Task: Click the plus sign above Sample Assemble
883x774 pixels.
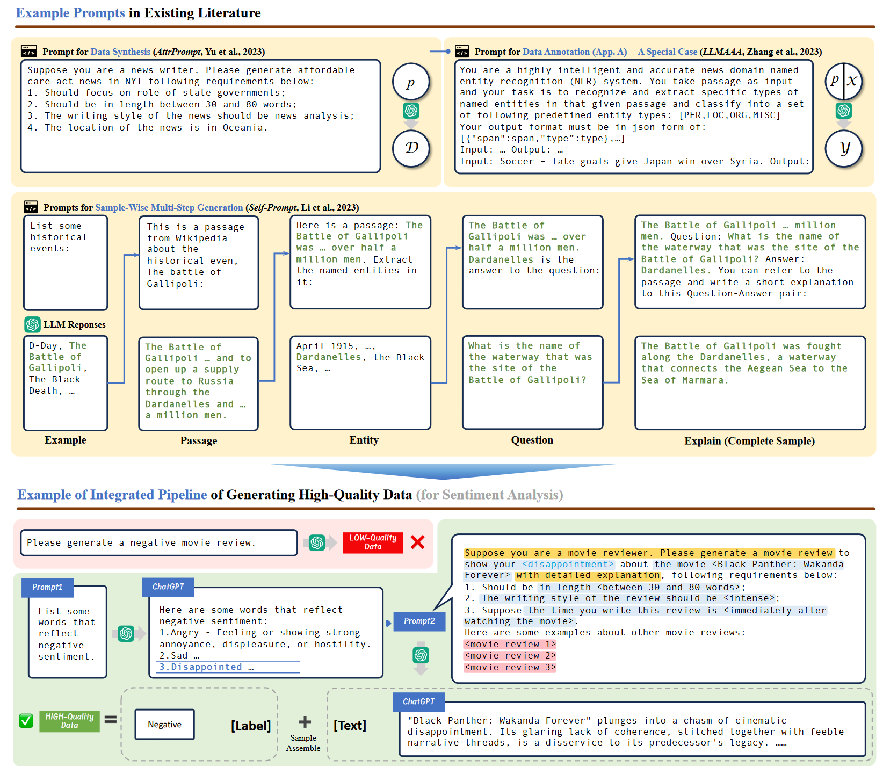Action: click(x=305, y=721)
